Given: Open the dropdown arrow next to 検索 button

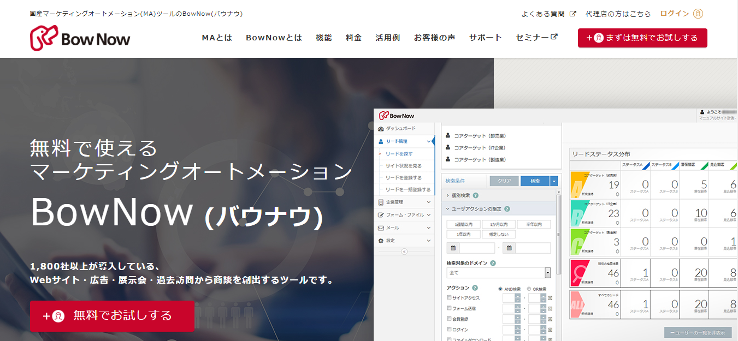Looking at the screenshot, I should (x=554, y=181).
